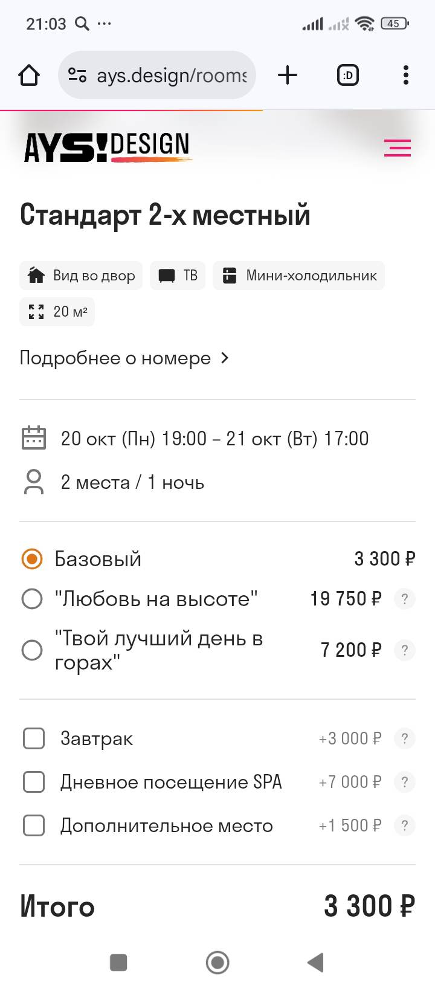
Task: Click the calendar icon next to dates
Action: [34, 438]
